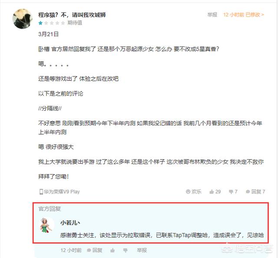The height and width of the screenshot is (258, 278).
Task: Thumbs-down the official reply
Action: click(125, 250)
